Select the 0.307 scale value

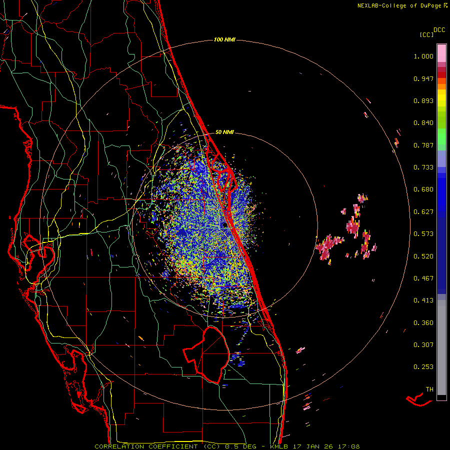[423, 345]
